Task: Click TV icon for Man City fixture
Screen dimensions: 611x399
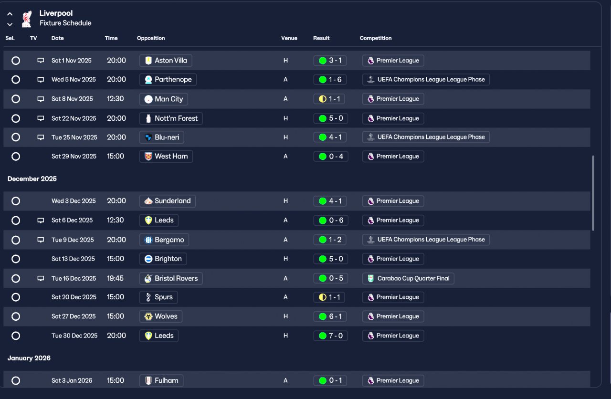Action: pyautogui.click(x=41, y=99)
